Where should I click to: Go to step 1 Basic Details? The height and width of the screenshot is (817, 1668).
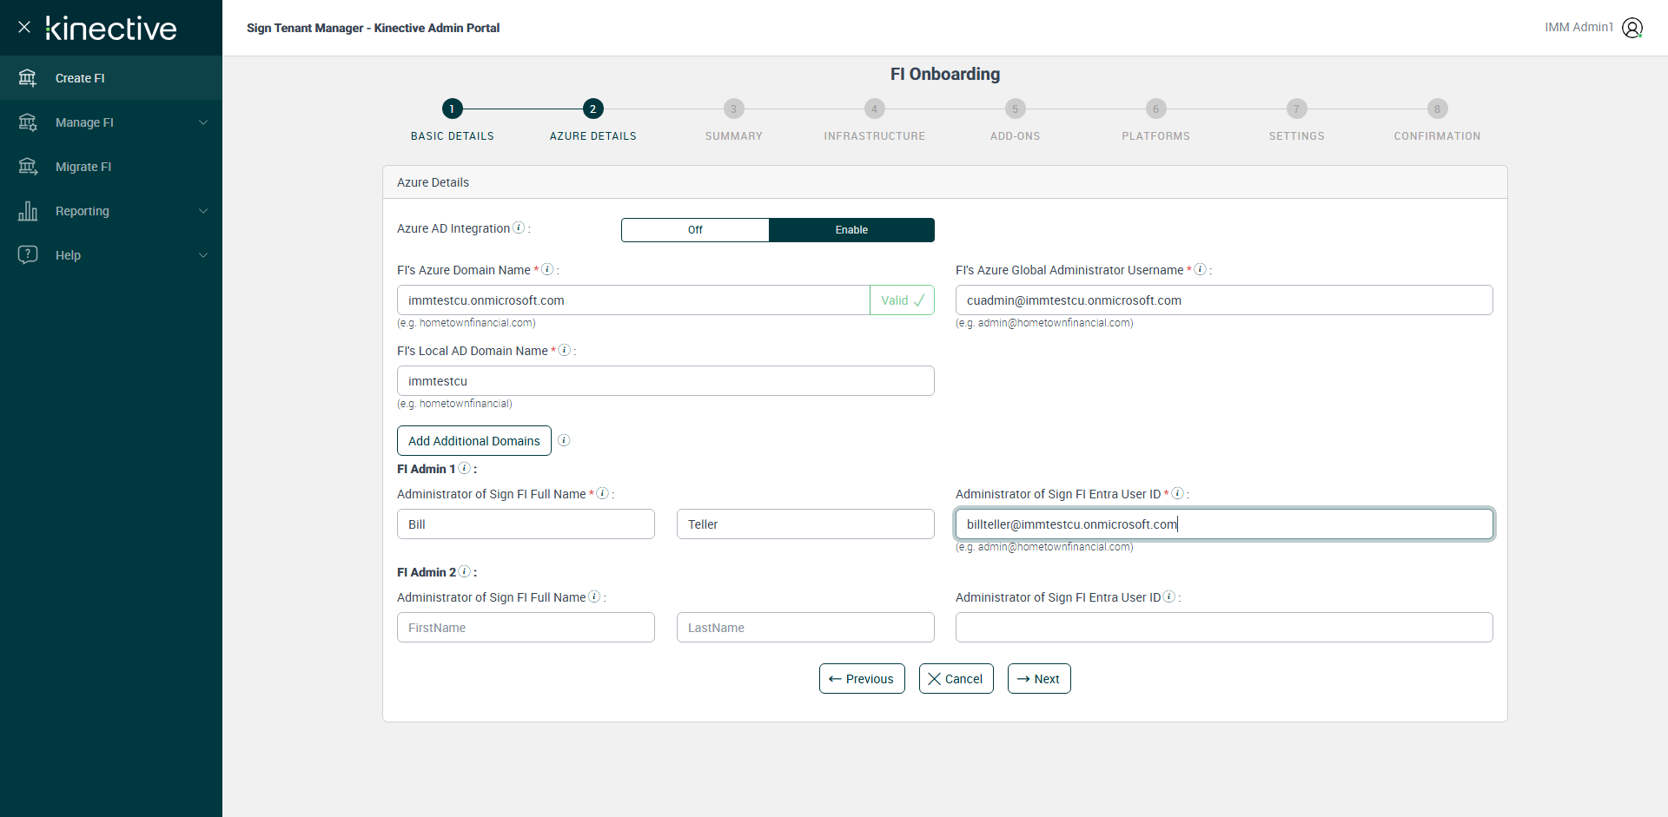click(x=453, y=109)
